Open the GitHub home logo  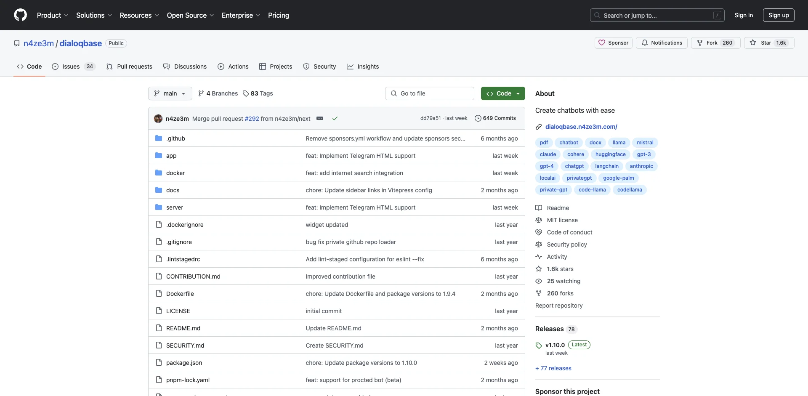point(20,15)
